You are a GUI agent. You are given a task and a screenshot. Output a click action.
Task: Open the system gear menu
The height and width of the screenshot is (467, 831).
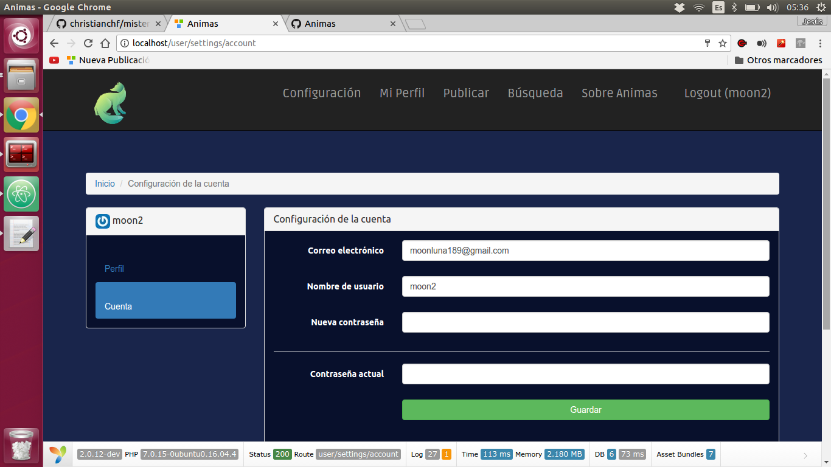820,7
